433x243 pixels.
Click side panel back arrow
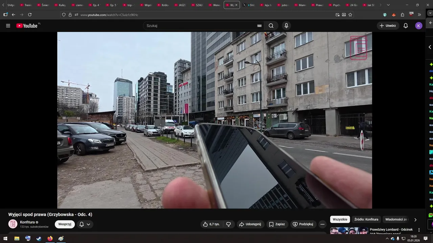[x=430, y=23]
